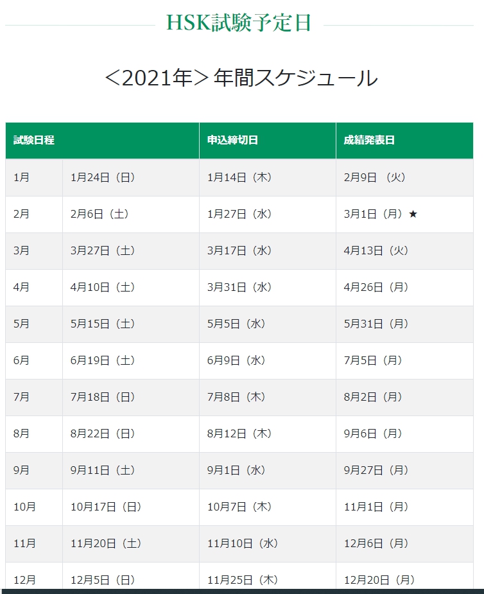Click the HSK試験予定日 heading
Viewport: 484px width, 594px height.
(239, 22)
